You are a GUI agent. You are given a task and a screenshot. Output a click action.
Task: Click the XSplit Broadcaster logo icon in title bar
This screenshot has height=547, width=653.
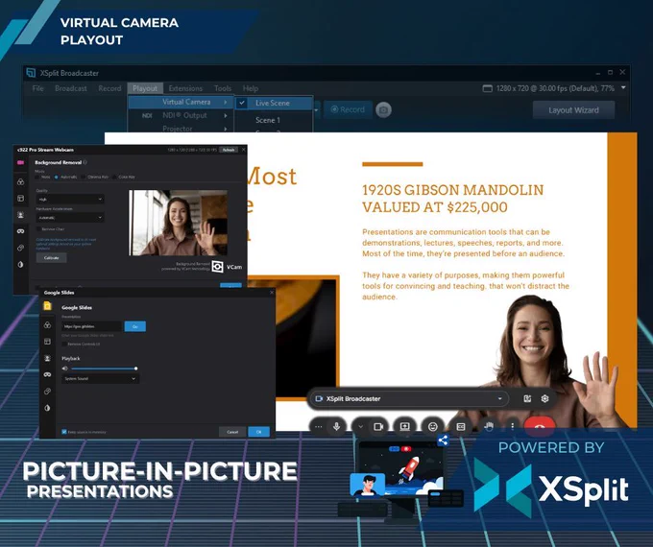[x=31, y=73]
